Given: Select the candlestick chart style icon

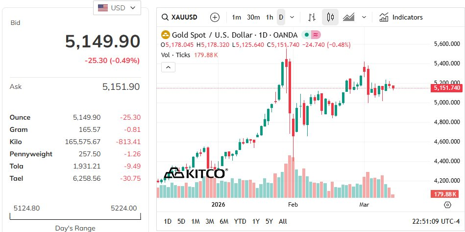Looking at the screenshot, I should (330, 17).
